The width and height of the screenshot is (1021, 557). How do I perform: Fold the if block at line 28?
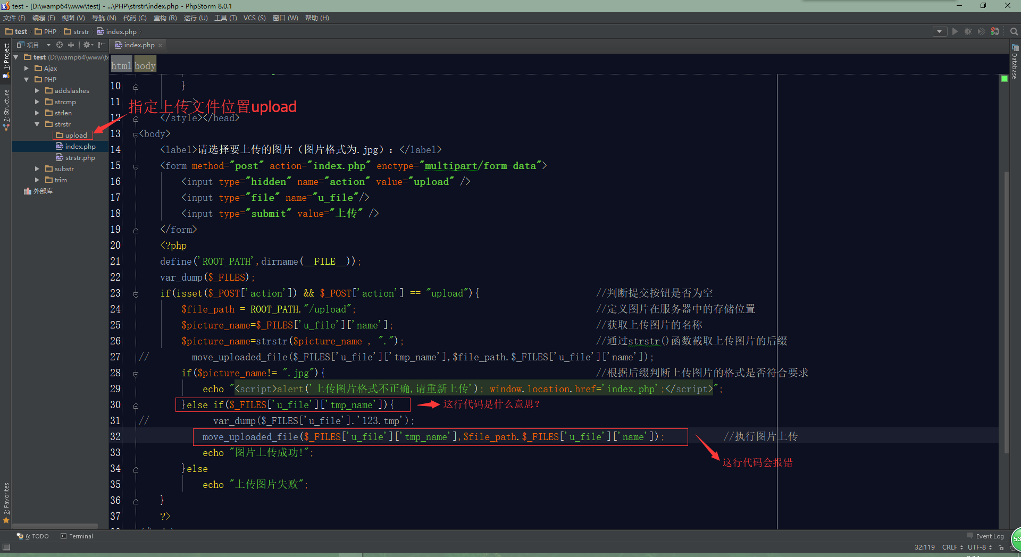(x=136, y=374)
